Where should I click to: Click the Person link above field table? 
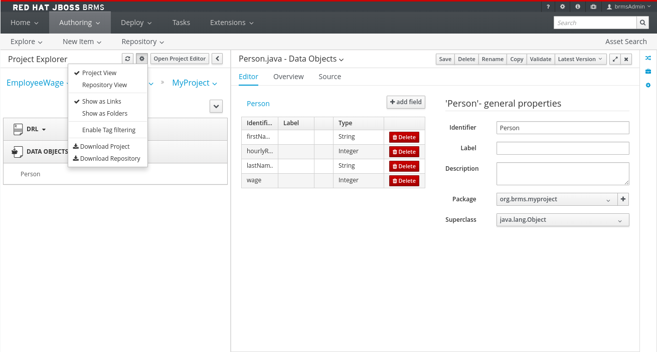(258, 104)
